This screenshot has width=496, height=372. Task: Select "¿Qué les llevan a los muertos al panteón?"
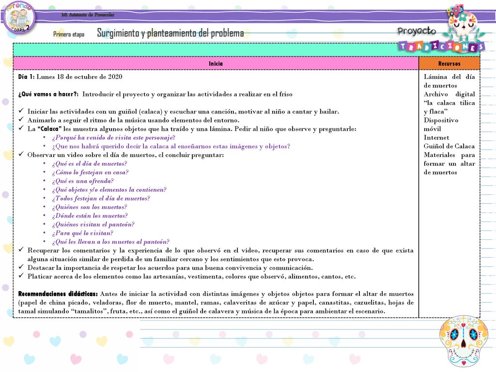[x=111, y=242]
